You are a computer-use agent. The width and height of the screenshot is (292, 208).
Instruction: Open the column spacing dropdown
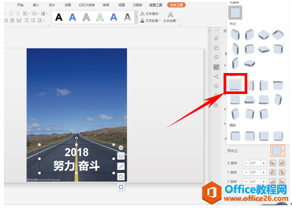click(44, 13)
